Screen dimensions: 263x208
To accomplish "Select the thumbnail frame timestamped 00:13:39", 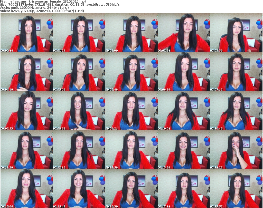I will [184, 149].
